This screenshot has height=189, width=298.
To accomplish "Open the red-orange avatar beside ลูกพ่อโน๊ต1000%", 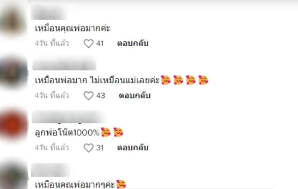I will click(13, 125).
